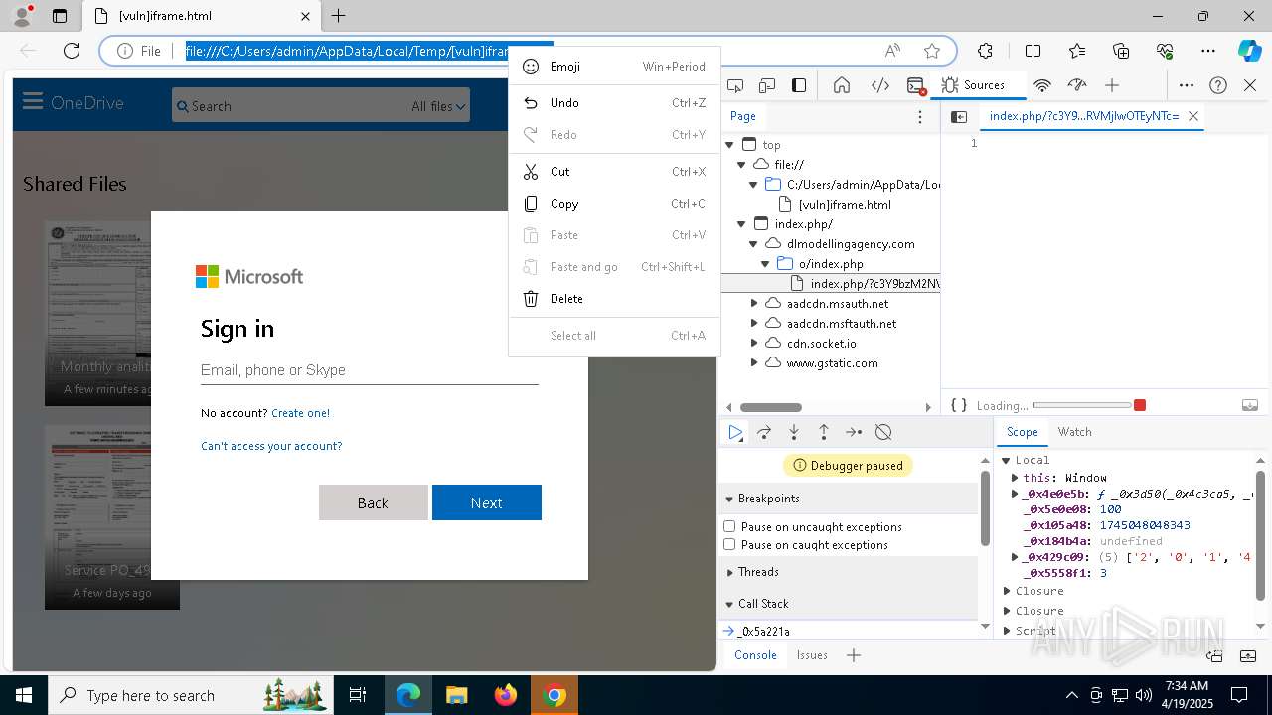Click the pretty print braces icon

click(958, 405)
